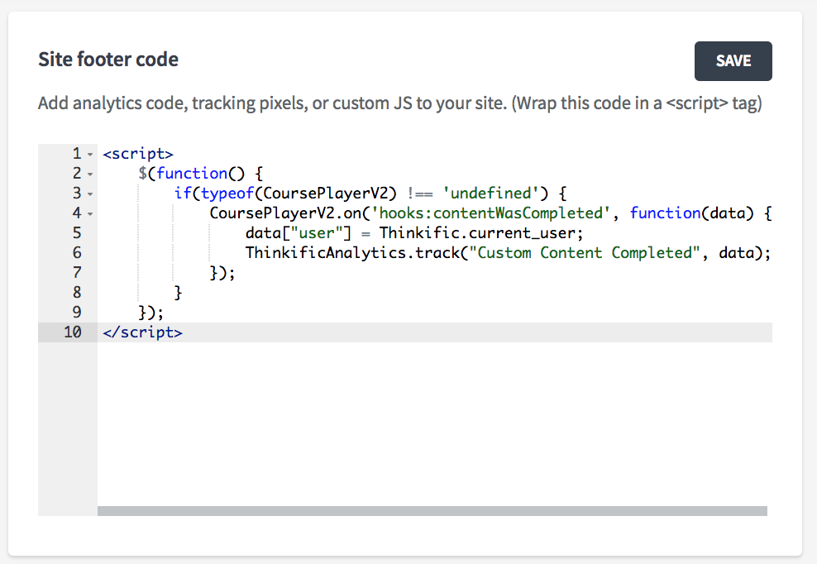The image size is (817, 564).
Task: Collapse the fold arrow on line 2
Action: (x=90, y=174)
